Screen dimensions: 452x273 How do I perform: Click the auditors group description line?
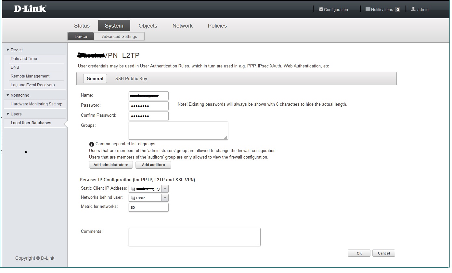178,157
